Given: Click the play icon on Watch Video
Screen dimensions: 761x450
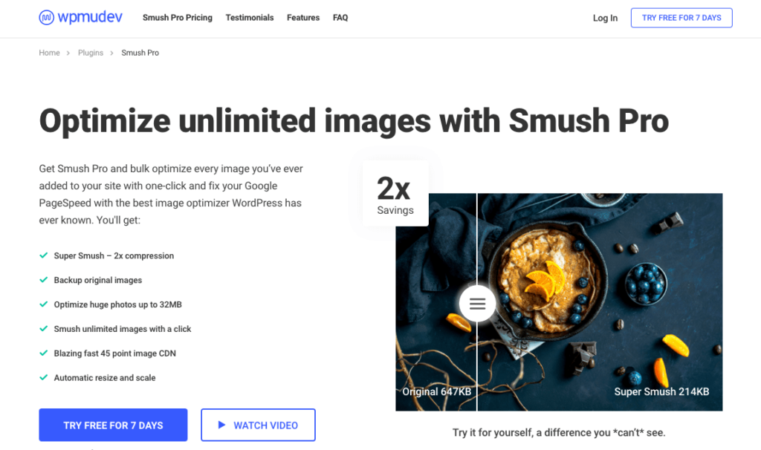Looking at the screenshot, I should (x=221, y=425).
